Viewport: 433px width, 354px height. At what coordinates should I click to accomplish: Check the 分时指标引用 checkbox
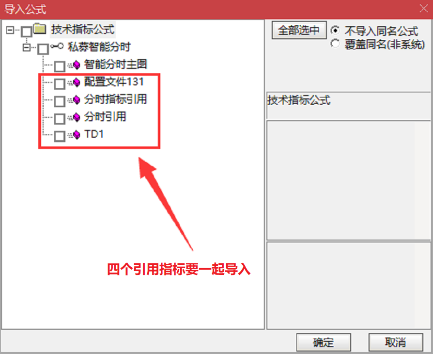(x=60, y=101)
